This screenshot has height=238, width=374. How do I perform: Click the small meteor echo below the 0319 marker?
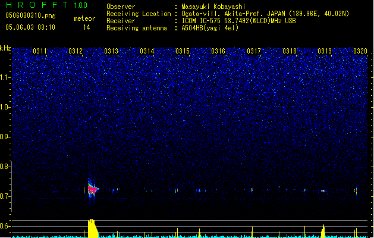click(x=323, y=191)
